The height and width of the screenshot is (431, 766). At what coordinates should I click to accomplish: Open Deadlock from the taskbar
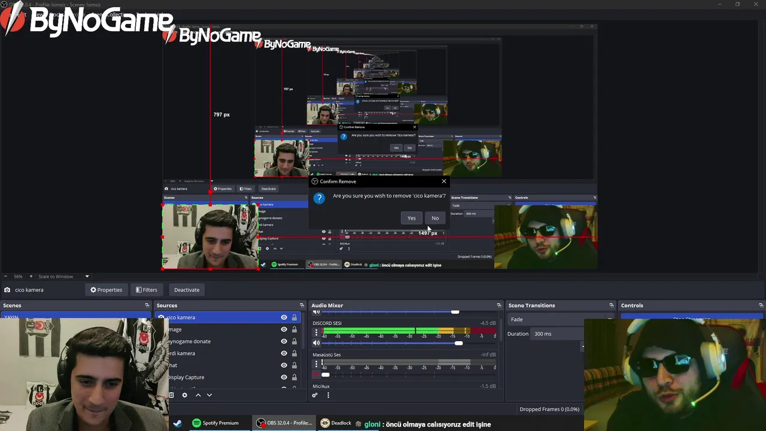pyautogui.click(x=336, y=423)
